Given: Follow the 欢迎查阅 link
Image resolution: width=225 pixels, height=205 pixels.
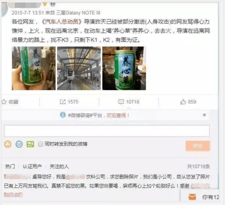Looking at the screenshot, I should click(x=116, y=115).
